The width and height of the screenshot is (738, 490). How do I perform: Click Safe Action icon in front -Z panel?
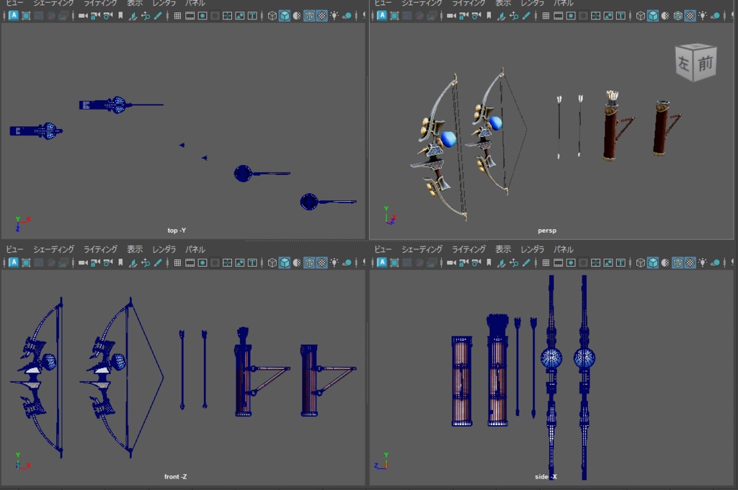pos(239,262)
